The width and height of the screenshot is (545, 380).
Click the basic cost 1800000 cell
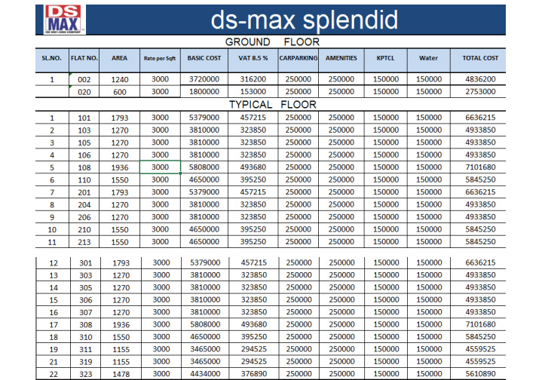tap(204, 92)
